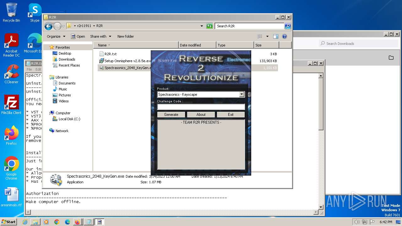
Task: Toggle the preview pane icon
Action: pyautogui.click(x=276, y=36)
